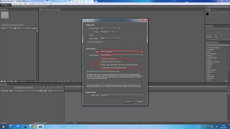The width and height of the screenshot is (230, 129).
Task: Click the Windows Start button
Action: tap(3, 126)
